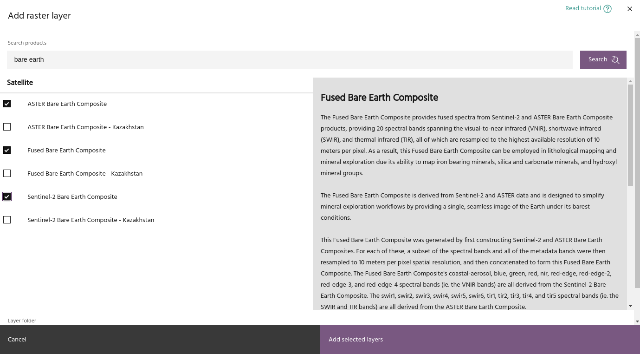Image resolution: width=640 pixels, height=354 pixels.
Task: Click the Search products input field
Action: tap(290, 59)
